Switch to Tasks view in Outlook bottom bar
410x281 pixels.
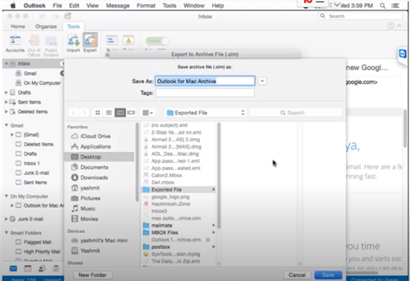click(56, 268)
